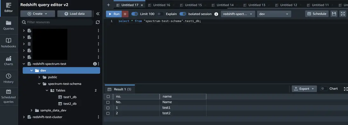Open the Export dropdown
Screen dimensions: 348x125
point(304,89)
